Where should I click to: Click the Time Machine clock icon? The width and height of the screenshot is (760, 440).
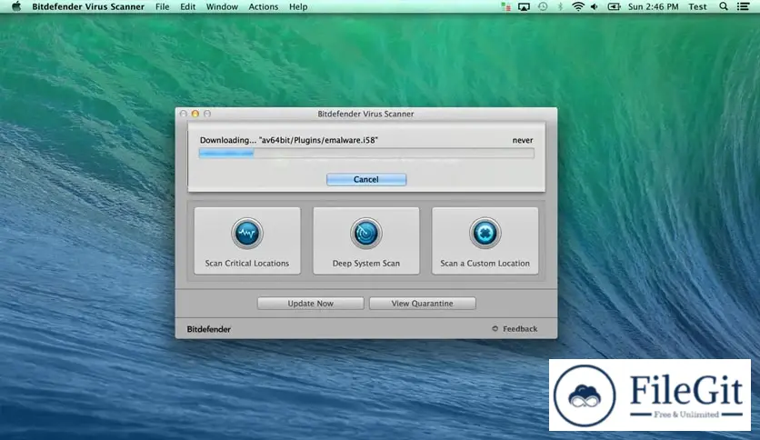(x=543, y=6)
